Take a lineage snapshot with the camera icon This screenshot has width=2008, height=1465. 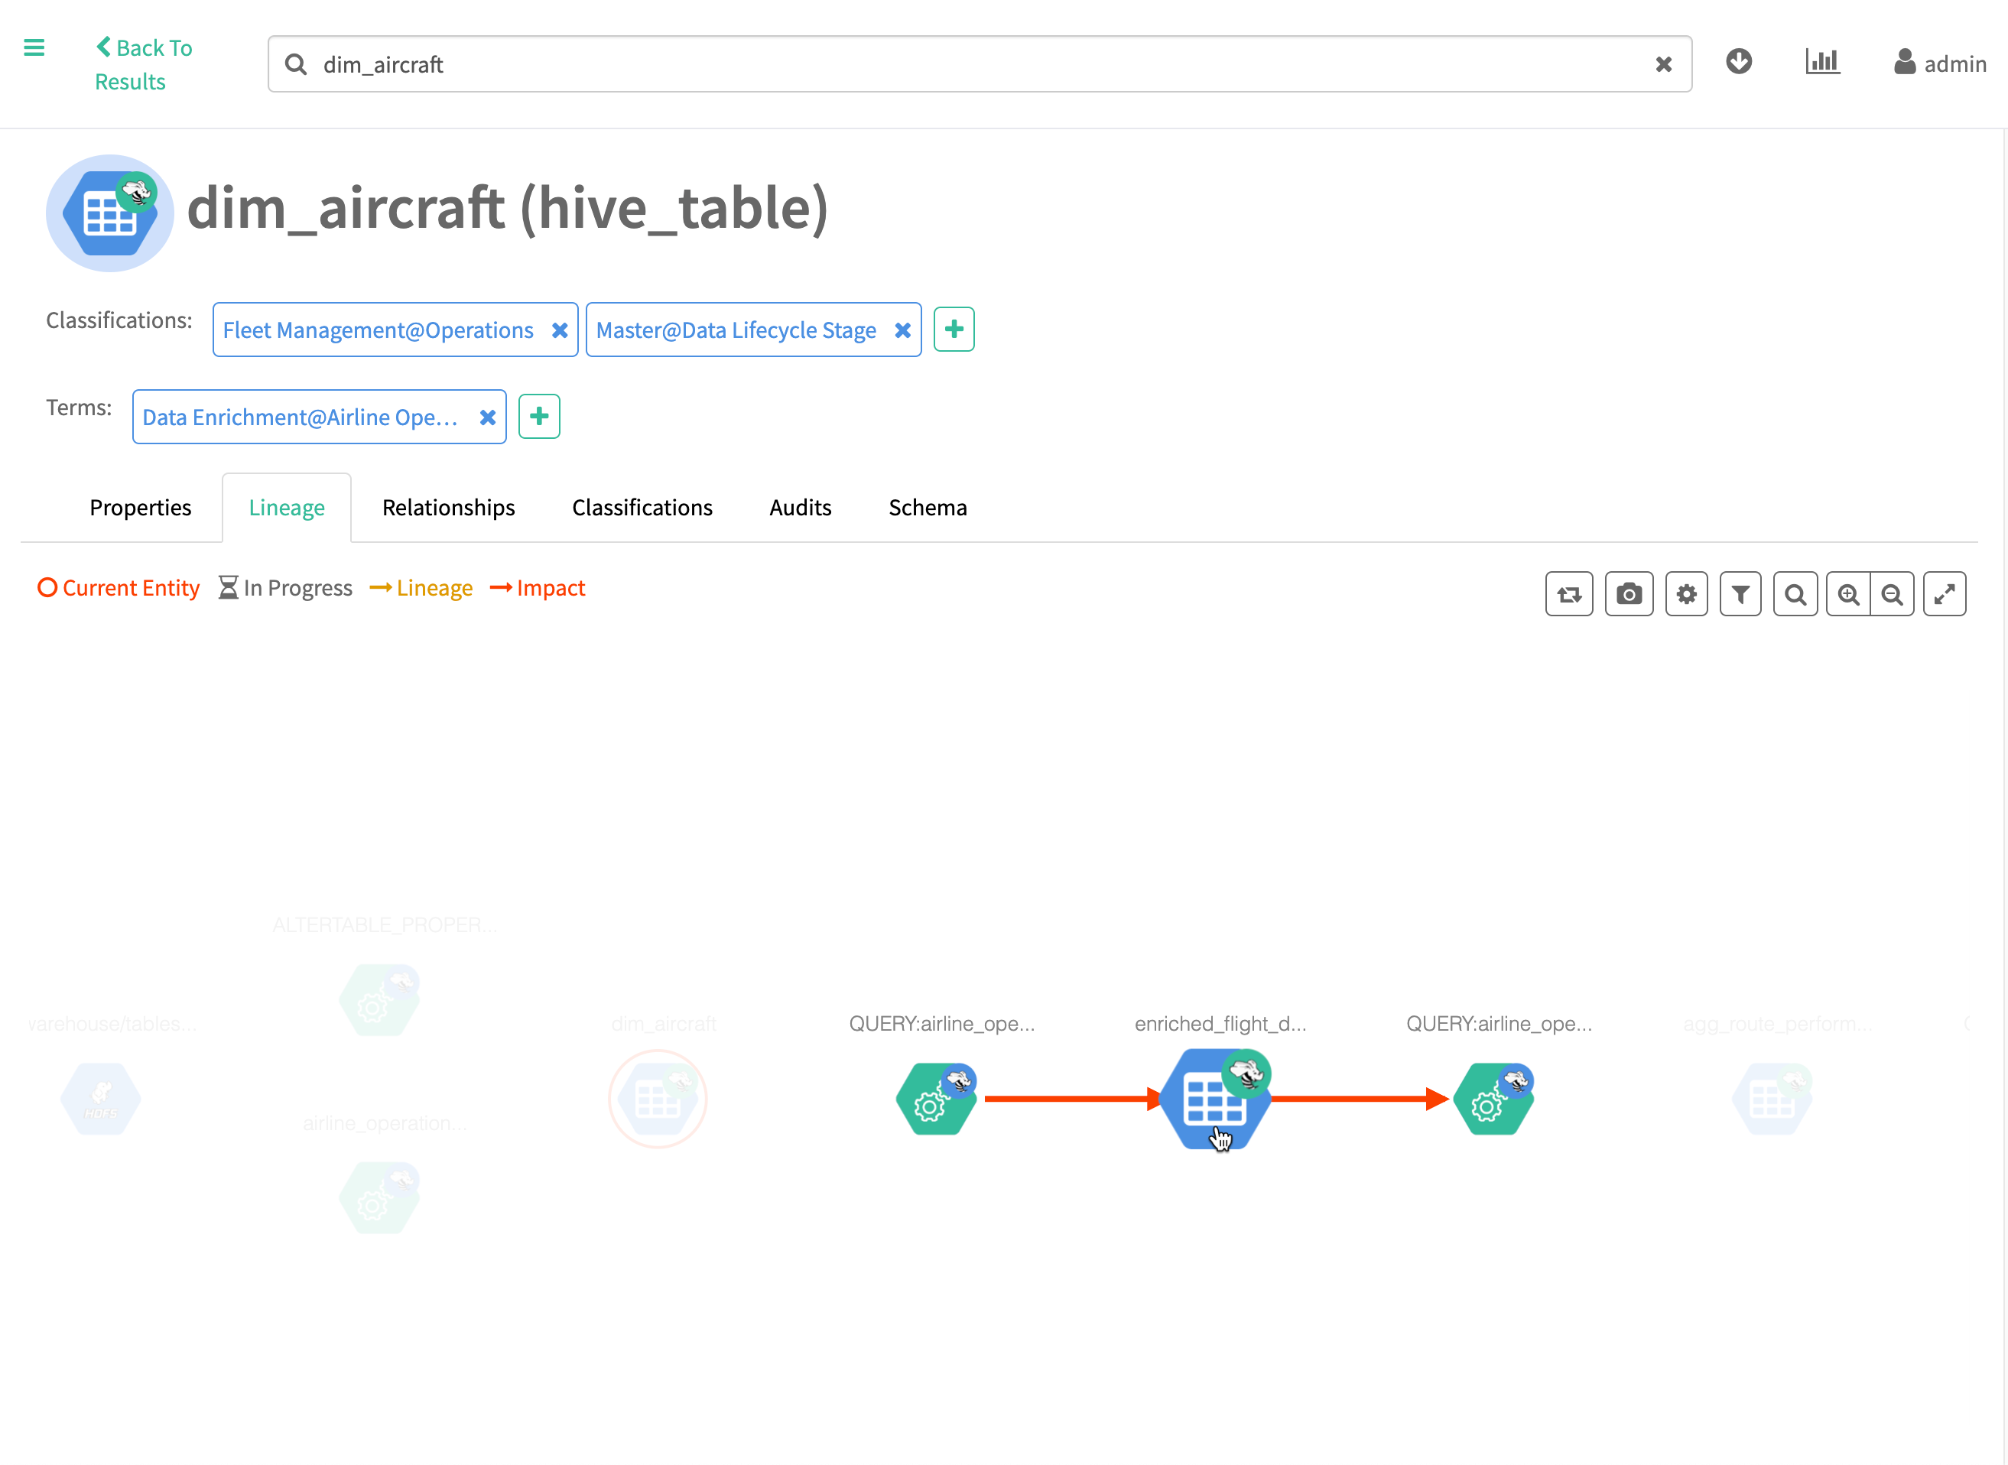[x=1629, y=594]
